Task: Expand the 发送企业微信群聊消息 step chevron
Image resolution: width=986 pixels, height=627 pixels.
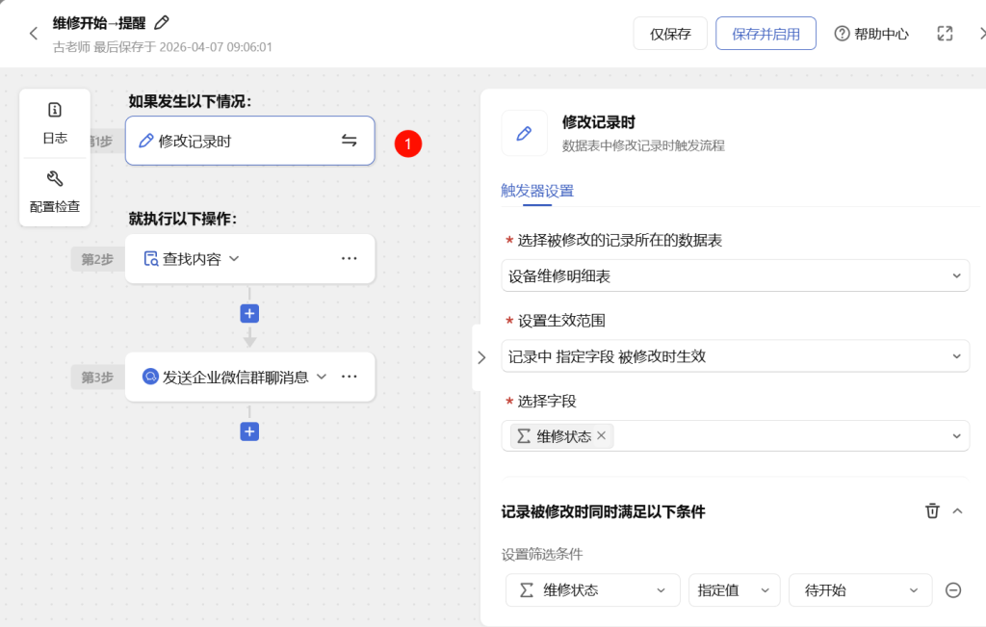Action: tap(322, 377)
